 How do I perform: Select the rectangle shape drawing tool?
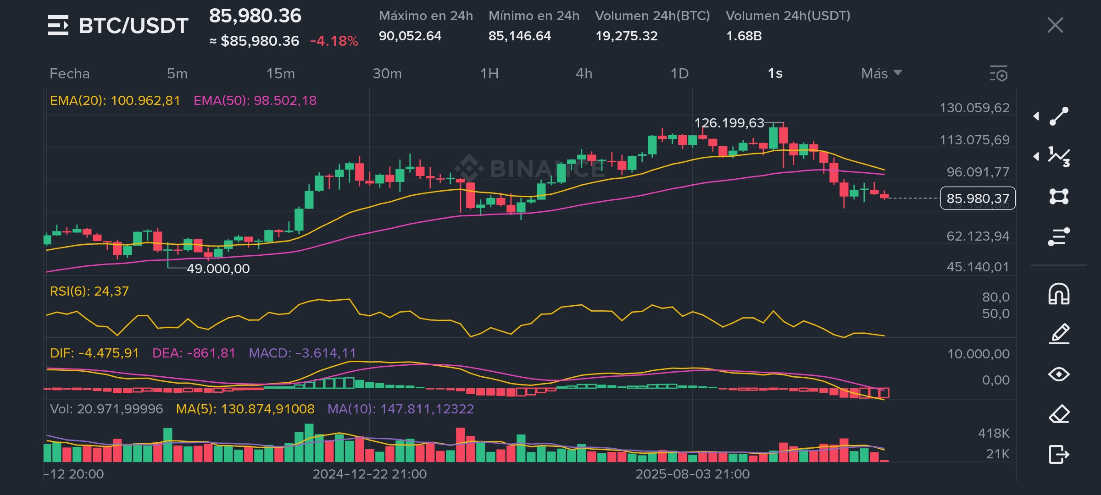(1059, 197)
